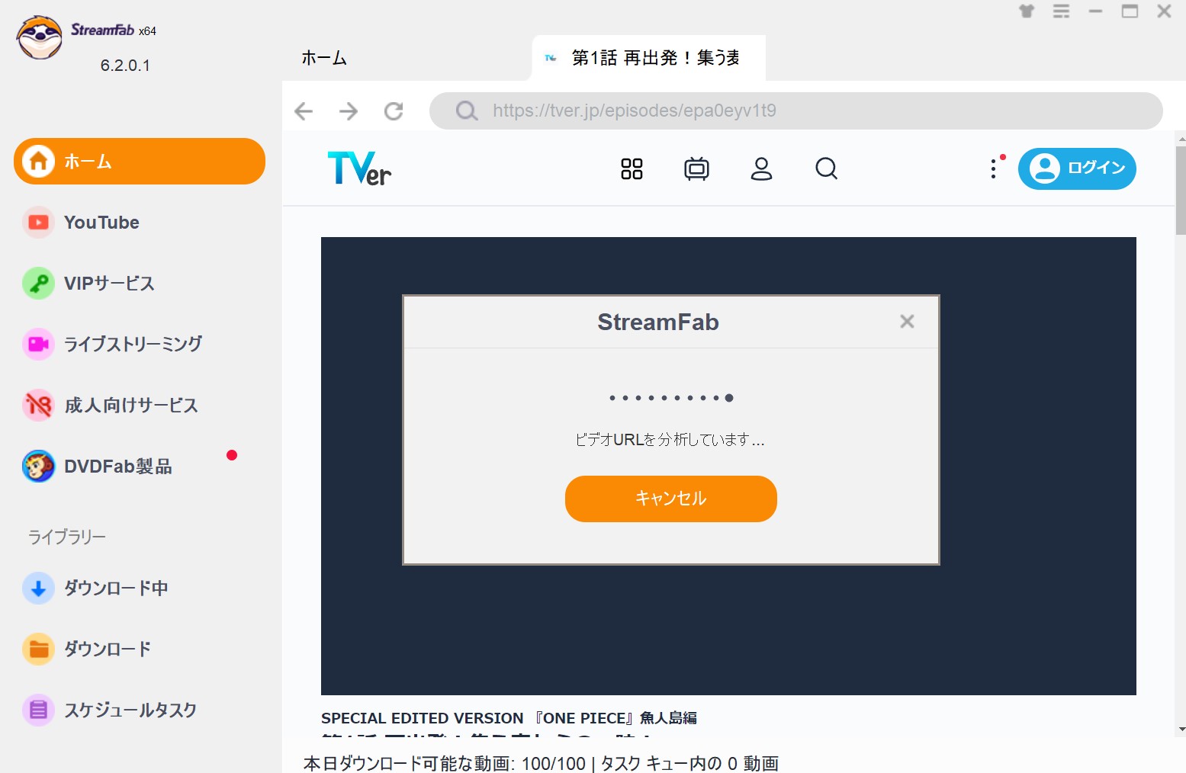Open TVer my page person icon
The image size is (1186, 773).
pyautogui.click(x=761, y=168)
